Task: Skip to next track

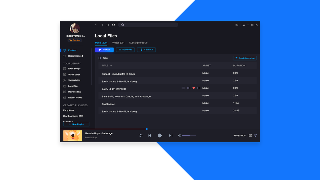Action: click(171, 135)
